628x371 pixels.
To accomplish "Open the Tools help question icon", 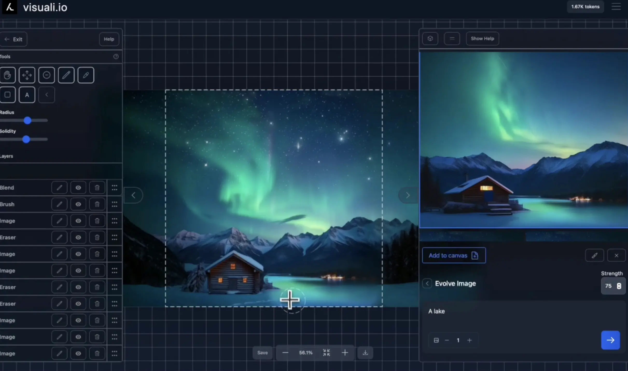I will 116,56.
